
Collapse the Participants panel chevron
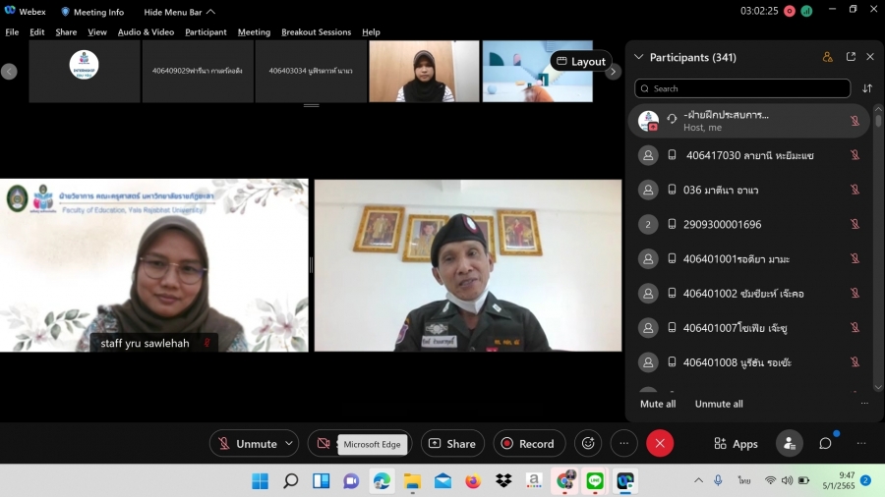coord(639,57)
